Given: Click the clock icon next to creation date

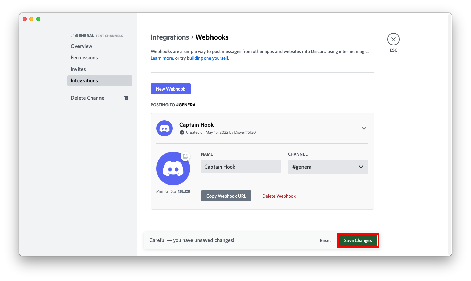Looking at the screenshot, I should pyautogui.click(x=182, y=132).
